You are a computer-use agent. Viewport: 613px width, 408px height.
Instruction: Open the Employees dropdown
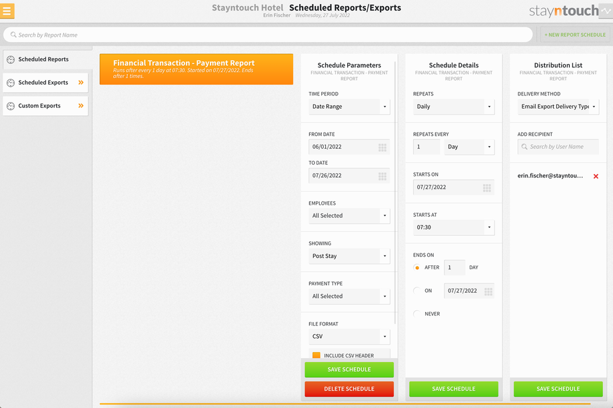click(349, 215)
